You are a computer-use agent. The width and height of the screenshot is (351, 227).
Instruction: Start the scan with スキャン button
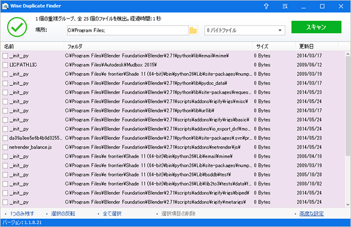316,27
